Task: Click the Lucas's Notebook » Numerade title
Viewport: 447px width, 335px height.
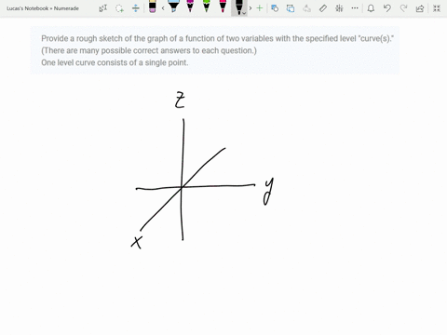Action: click(43, 8)
